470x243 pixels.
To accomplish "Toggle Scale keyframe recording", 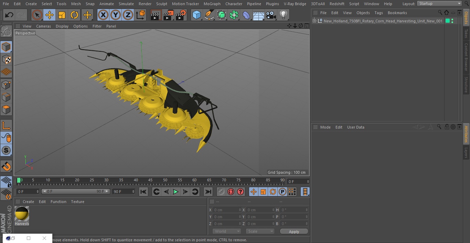I will pos(263,192).
